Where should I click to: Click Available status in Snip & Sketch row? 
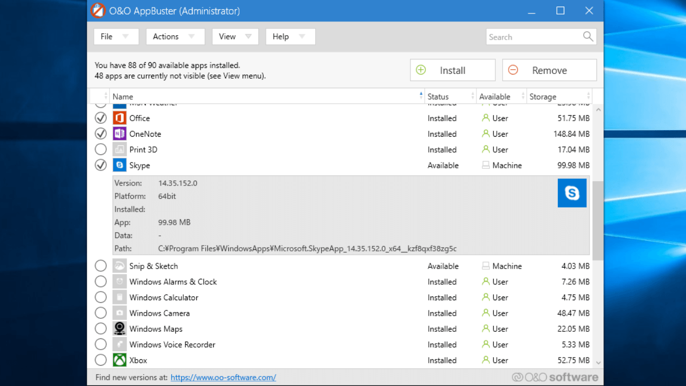click(443, 266)
